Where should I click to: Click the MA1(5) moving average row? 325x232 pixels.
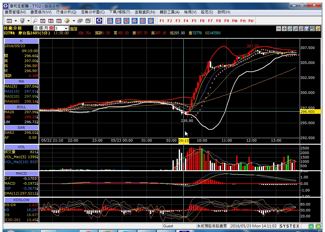21,86
